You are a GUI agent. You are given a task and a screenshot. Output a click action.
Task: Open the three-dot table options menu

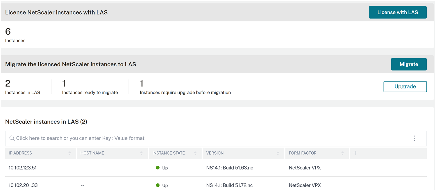414,138
